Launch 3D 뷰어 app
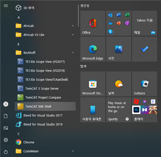Screen dimensions: 161x157 45,8
